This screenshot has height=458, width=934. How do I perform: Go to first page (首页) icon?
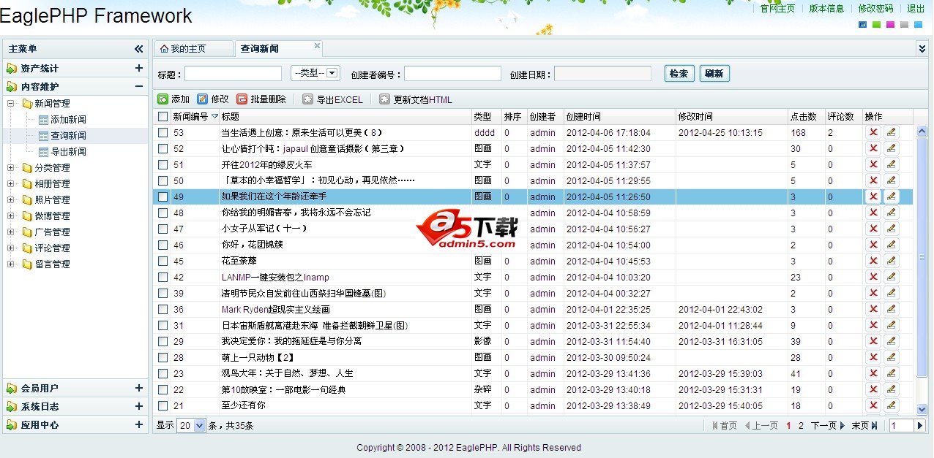point(714,425)
